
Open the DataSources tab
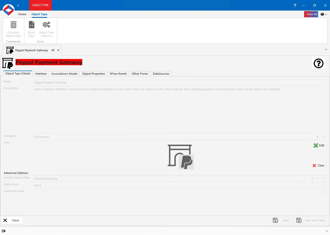click(x=161, y=74)
